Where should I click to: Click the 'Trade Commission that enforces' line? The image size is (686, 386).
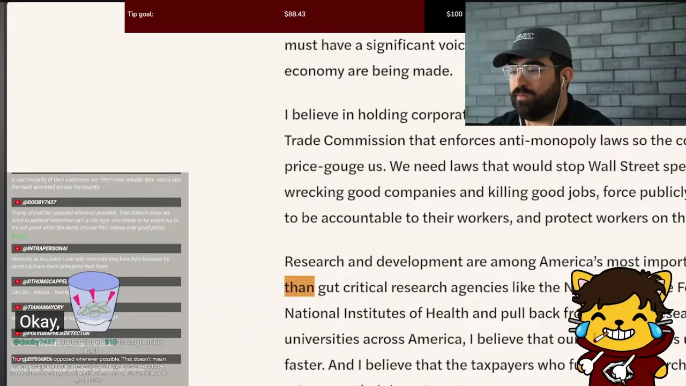pyautogui.click(x=485, y=140)
